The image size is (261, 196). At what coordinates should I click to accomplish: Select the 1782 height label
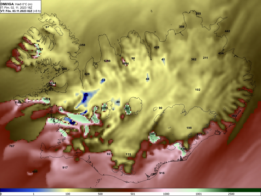(184, 149)
